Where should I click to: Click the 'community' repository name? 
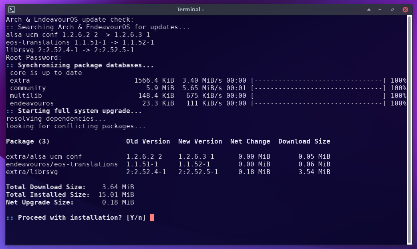(x=28, y=88)
